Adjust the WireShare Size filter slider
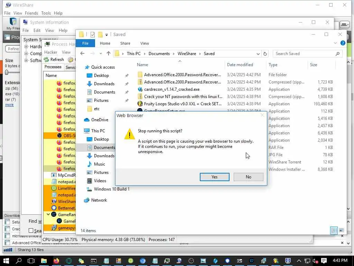Image resolution: width=354 pixels, height=266 pixels. pos(7,72)
